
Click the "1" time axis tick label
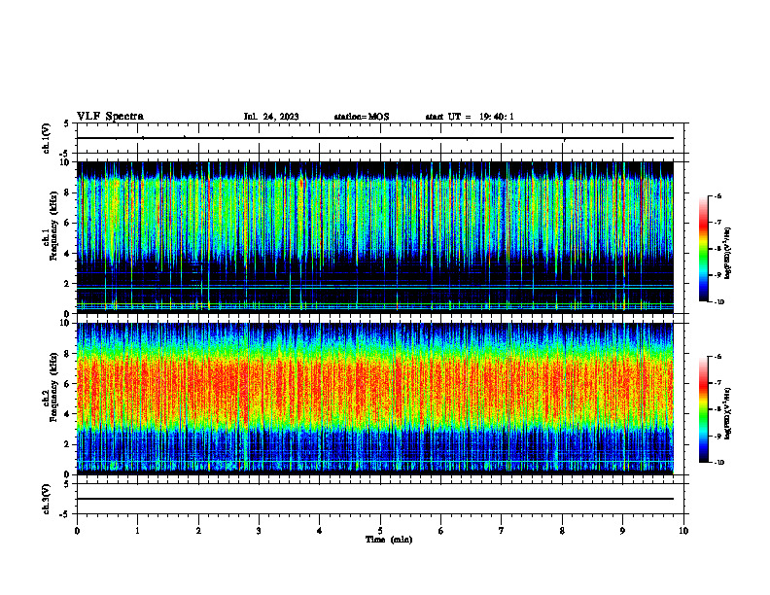[137, 531]
